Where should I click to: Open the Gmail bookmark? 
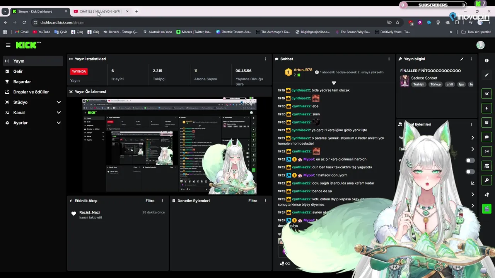pyautogui.click(x=21, y=32)
